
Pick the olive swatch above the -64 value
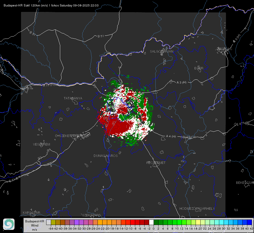point(53,222)
